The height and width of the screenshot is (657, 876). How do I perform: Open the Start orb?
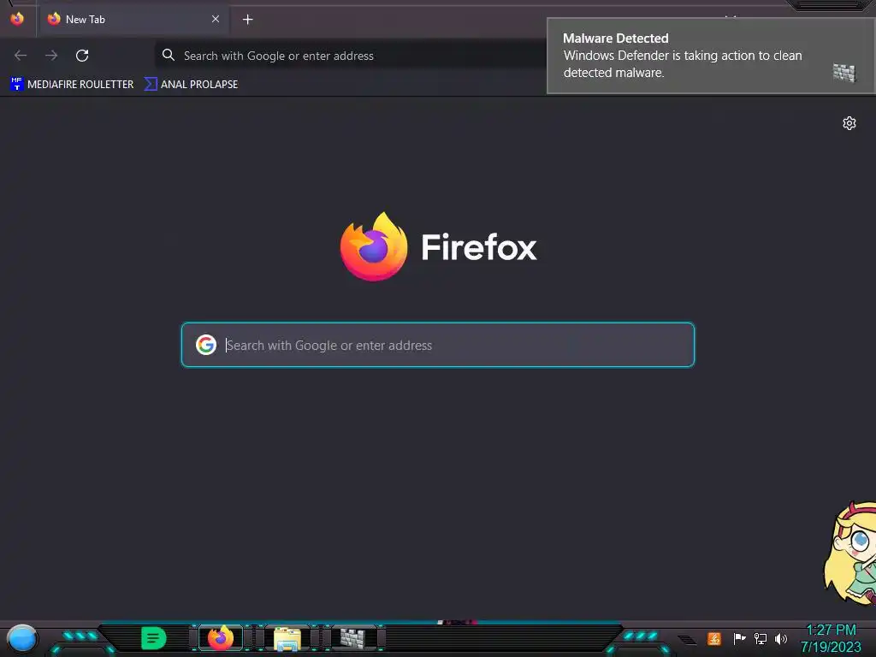(x=21, y=640)
